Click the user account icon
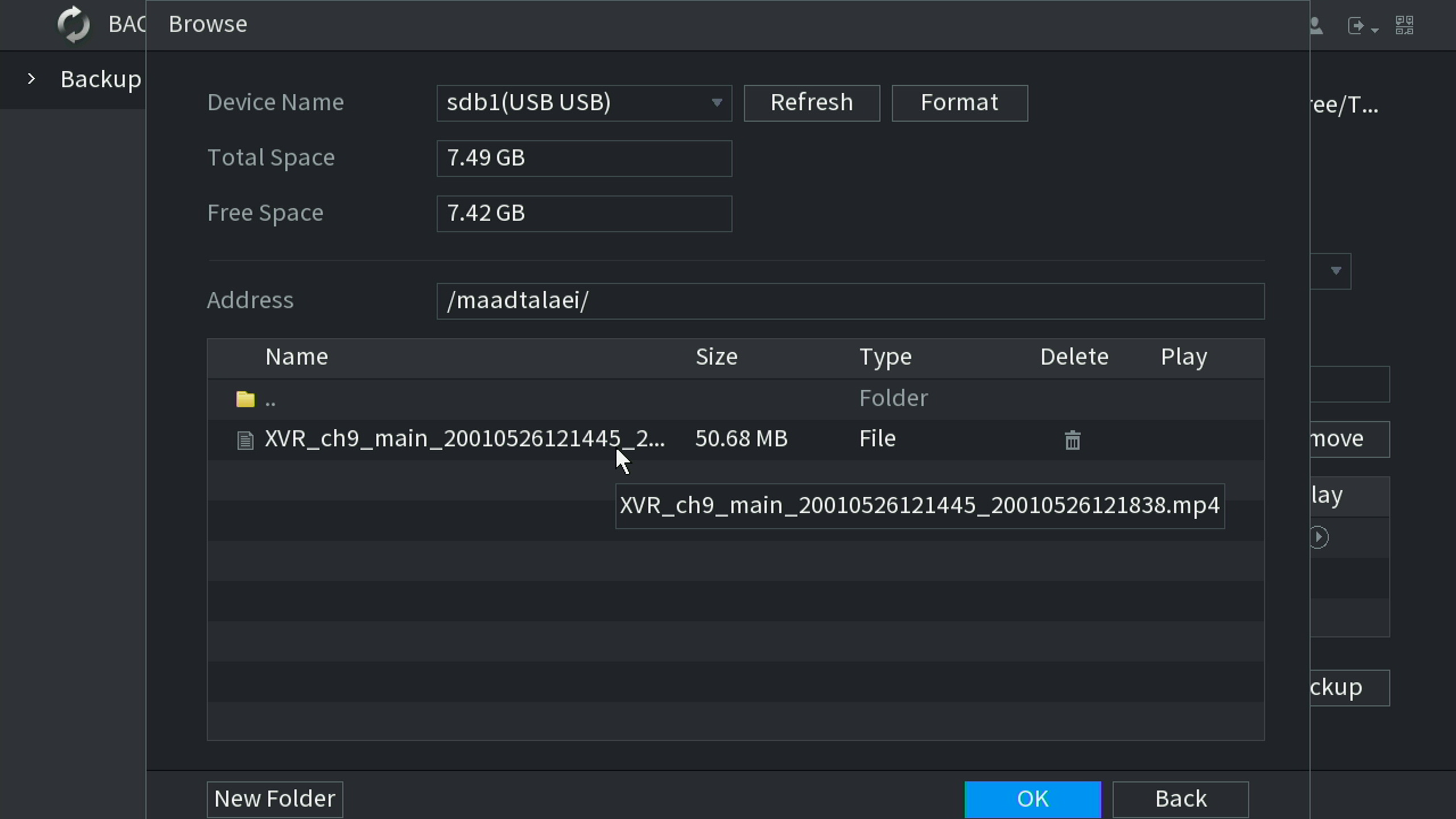Screen dimensions: 1456x819 coord(1316,26)
